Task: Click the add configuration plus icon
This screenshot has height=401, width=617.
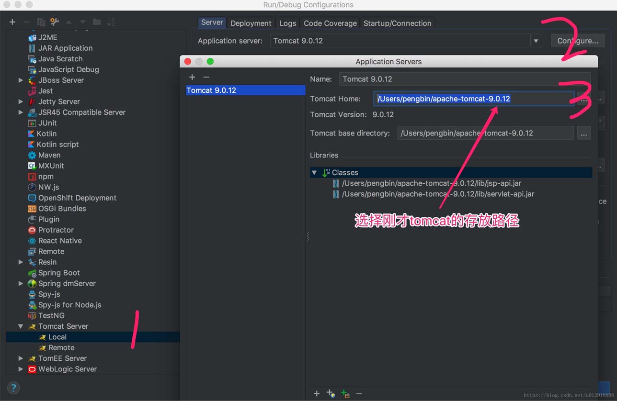Action: pos(12,22)
